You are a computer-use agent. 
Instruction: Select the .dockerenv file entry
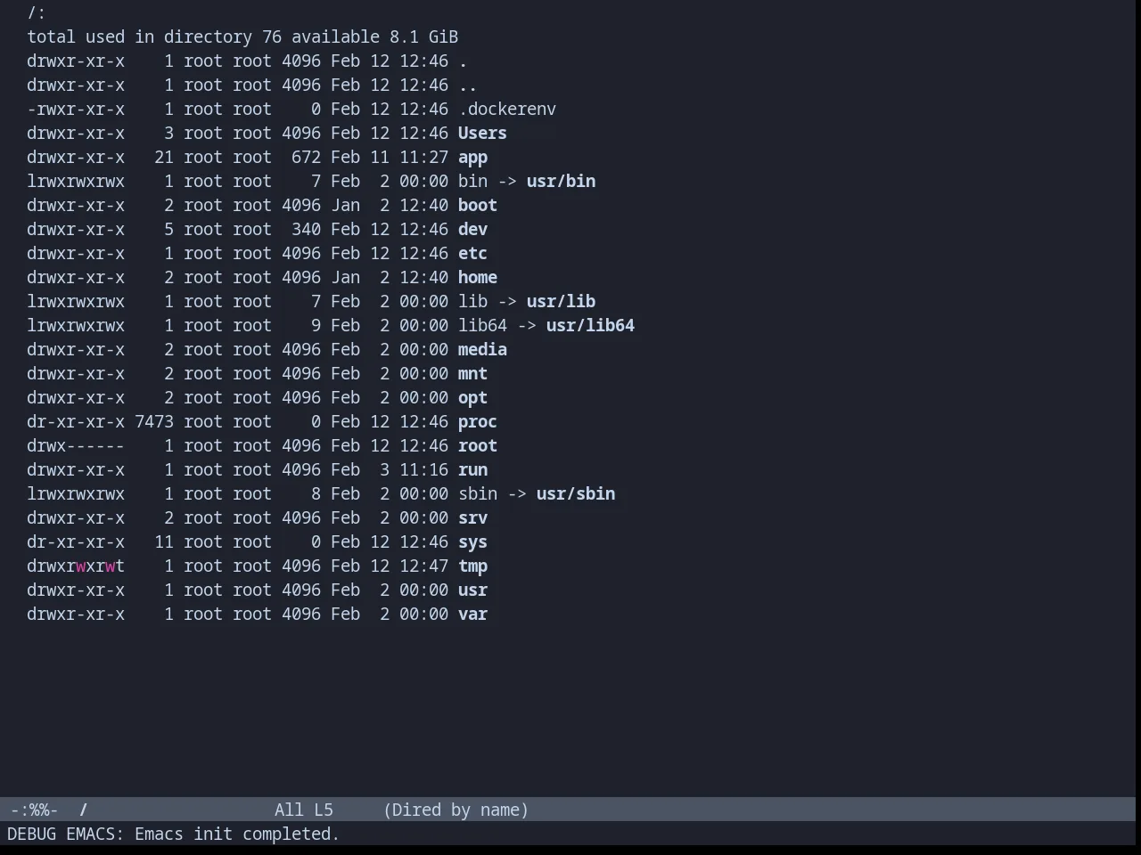click(x=507, y=109)
